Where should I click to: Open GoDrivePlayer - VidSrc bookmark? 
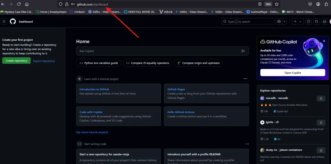click(263, 12)
